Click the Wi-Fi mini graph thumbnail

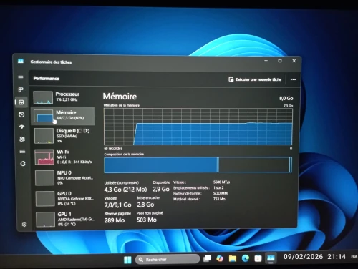(x=44, y=157)
